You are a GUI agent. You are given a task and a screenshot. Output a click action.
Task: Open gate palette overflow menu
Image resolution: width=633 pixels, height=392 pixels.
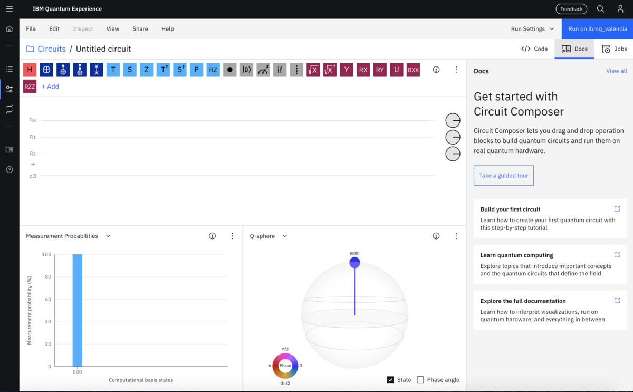pyautogui.click(x=456, y=70)
